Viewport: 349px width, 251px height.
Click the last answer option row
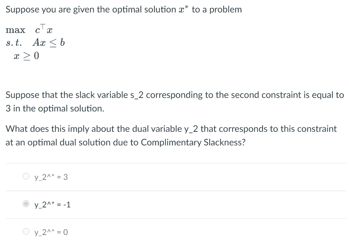click(102, 232)
